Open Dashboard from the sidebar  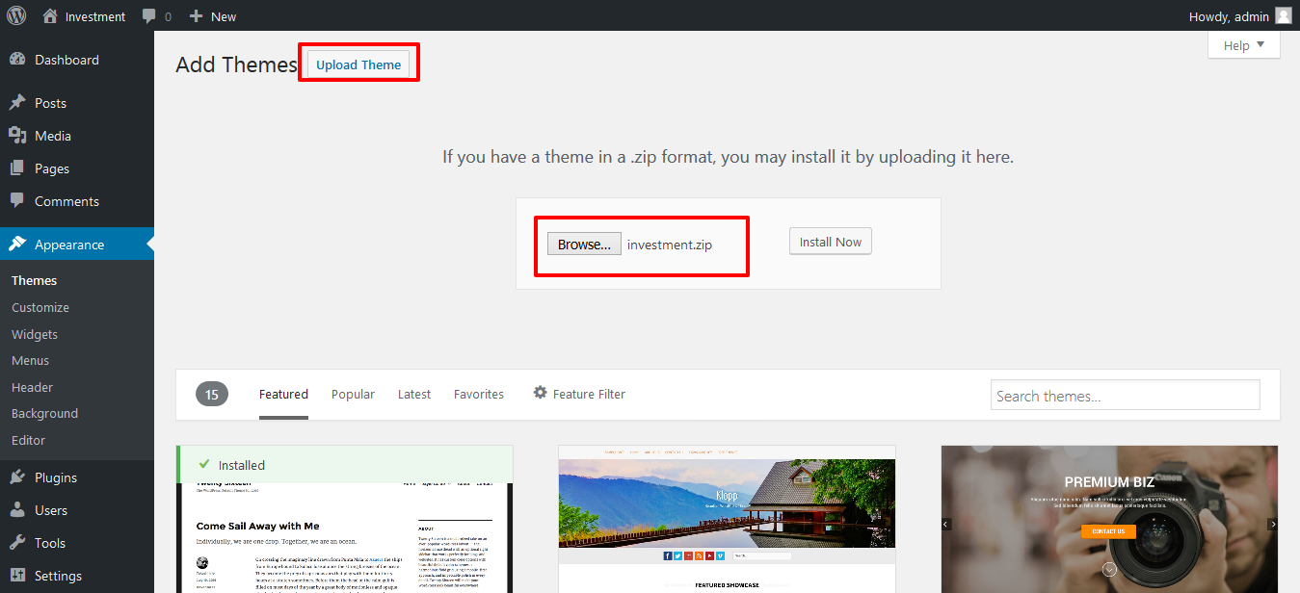(66, 60)
